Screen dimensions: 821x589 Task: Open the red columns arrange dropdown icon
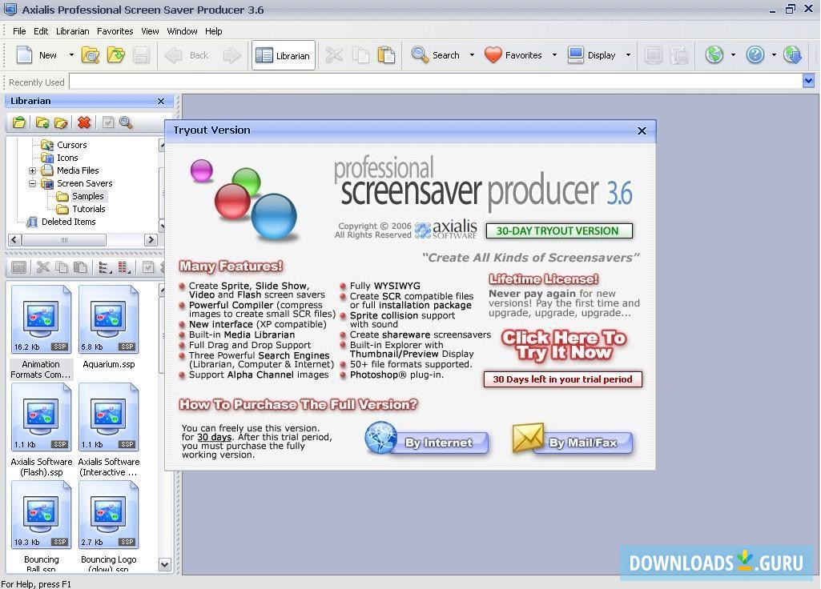124,267
